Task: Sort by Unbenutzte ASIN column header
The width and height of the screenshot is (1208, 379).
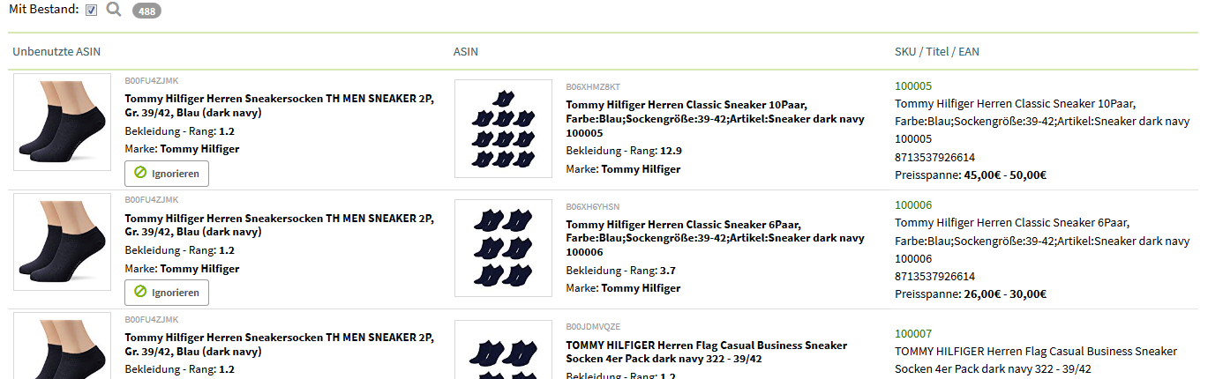Action: (56, 52)
